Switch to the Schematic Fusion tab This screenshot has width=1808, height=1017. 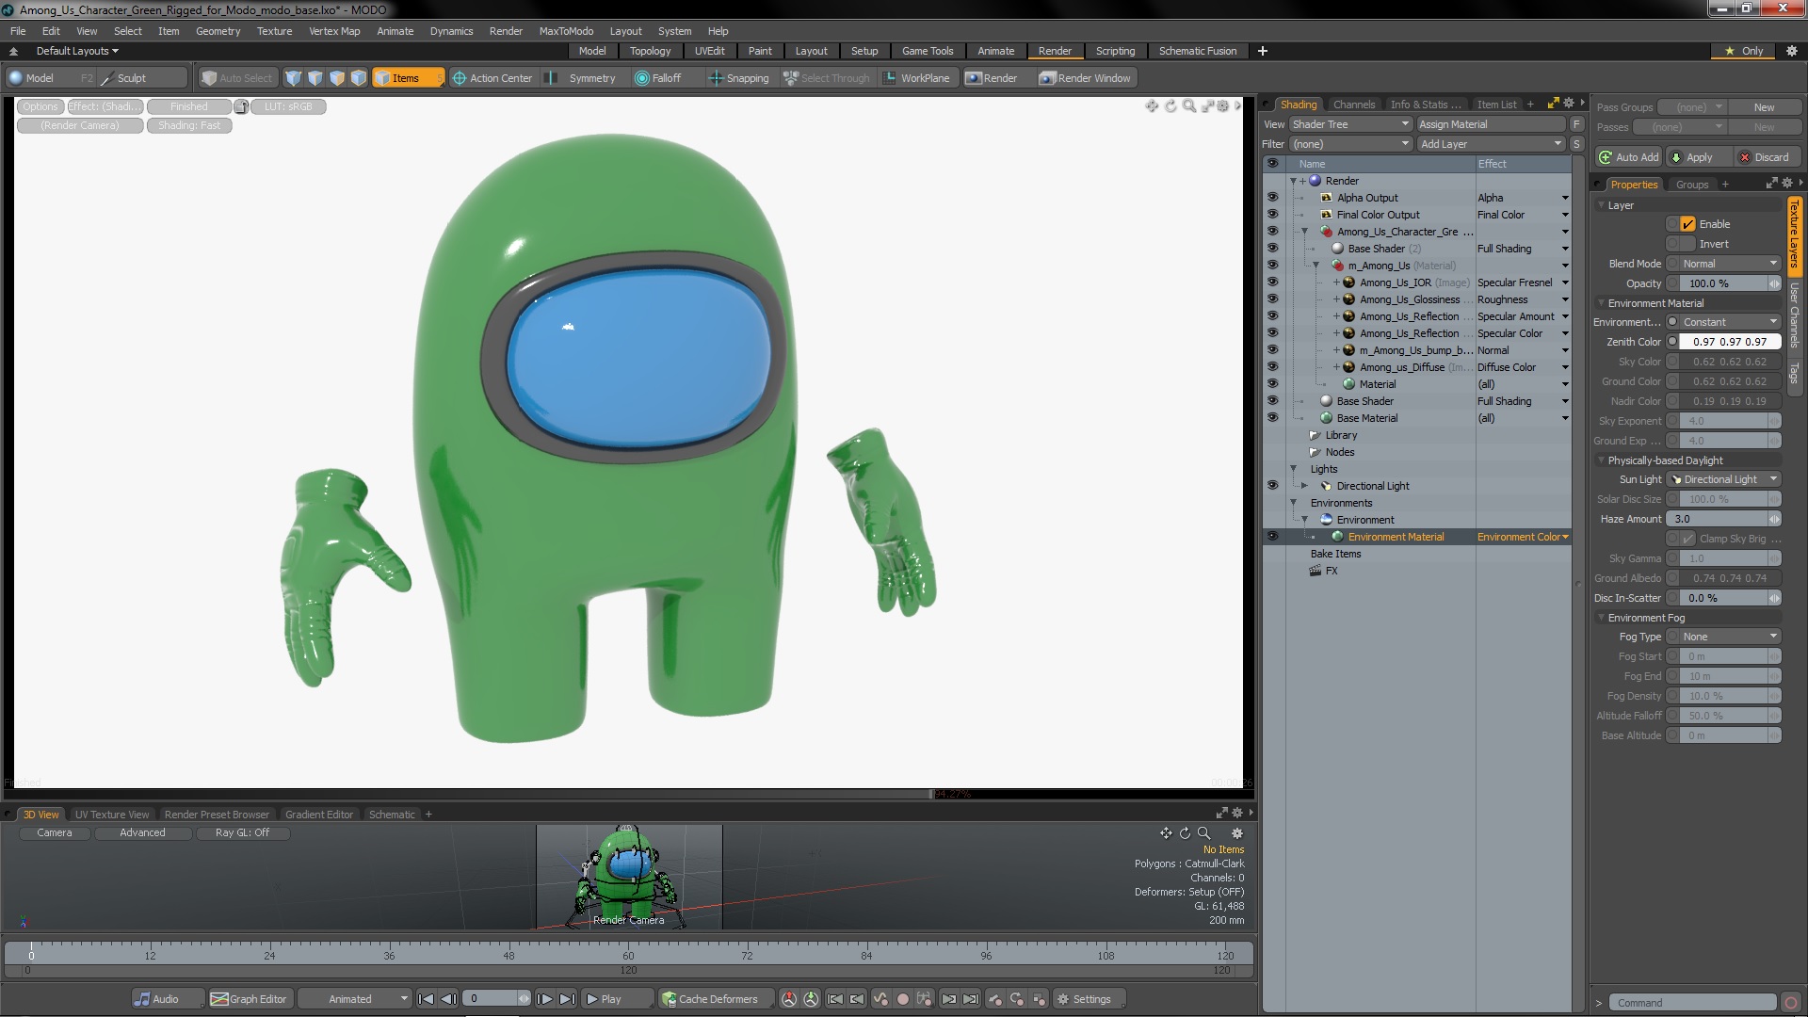tap(1197, 51)
